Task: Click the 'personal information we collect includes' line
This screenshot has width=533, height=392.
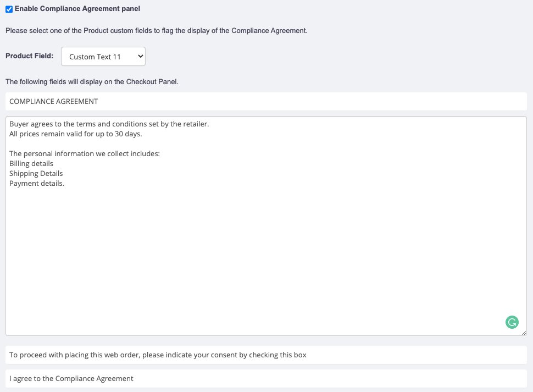Action: click(85, 154)
